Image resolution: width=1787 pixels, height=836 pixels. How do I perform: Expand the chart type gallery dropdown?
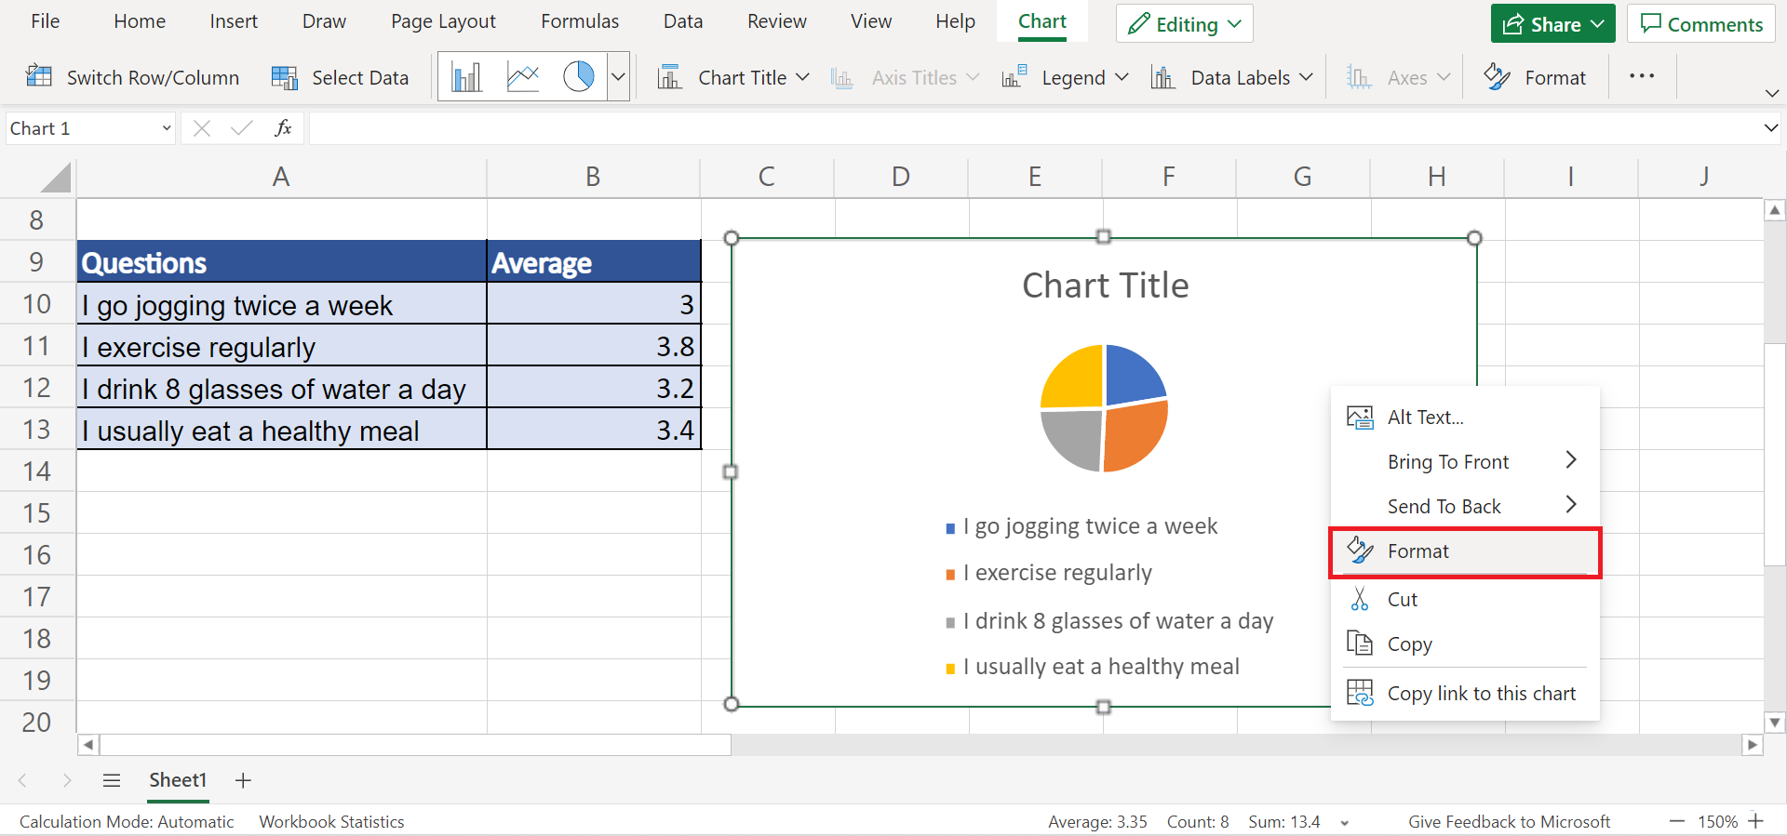[618, 77]
